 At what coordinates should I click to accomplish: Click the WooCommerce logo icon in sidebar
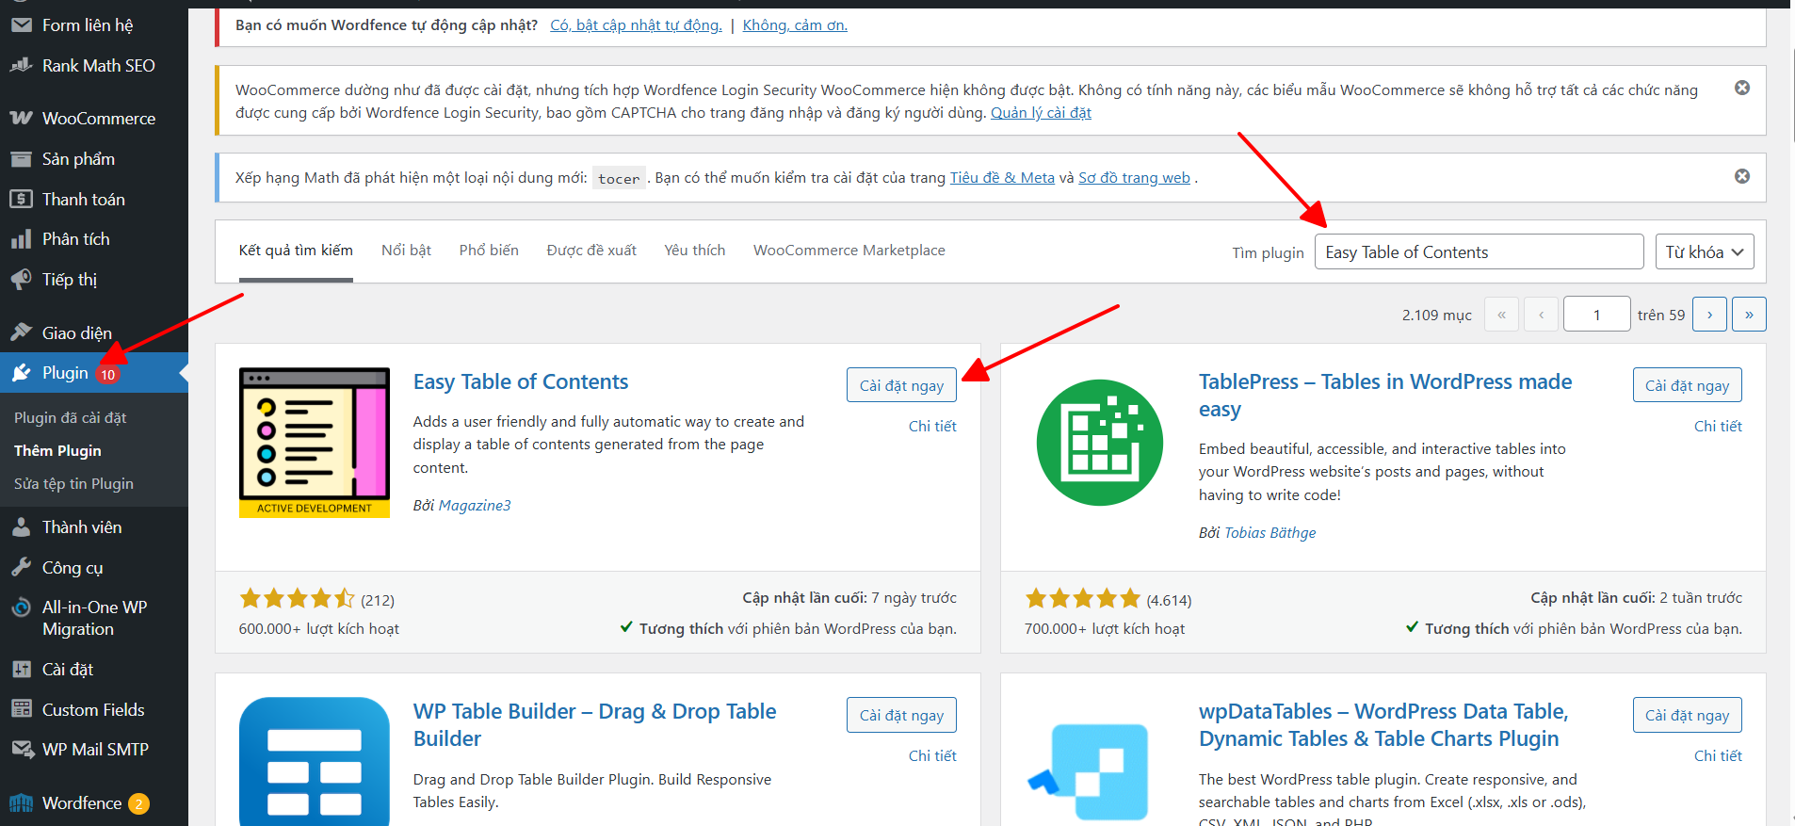21,119
